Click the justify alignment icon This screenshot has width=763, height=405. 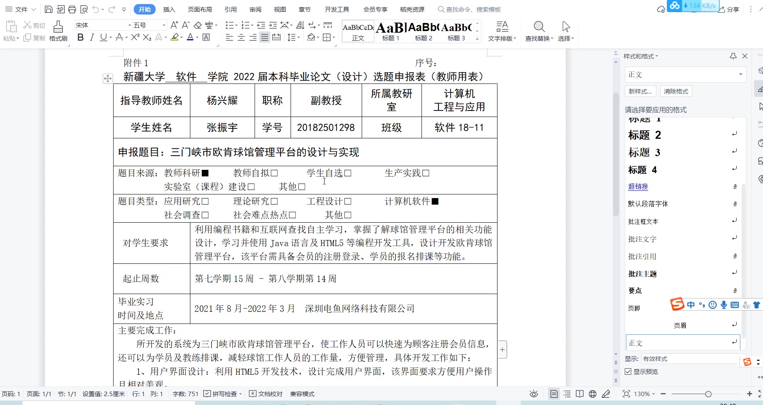click(x=265, y=38)
